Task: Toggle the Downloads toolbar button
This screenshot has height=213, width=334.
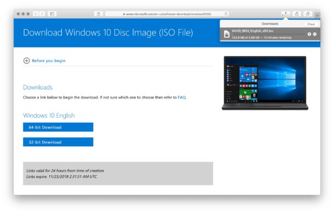Action: [286, 14]
